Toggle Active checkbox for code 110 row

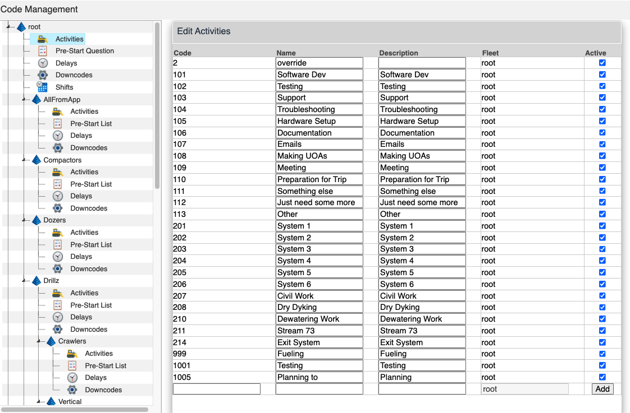tap(602, 179)
